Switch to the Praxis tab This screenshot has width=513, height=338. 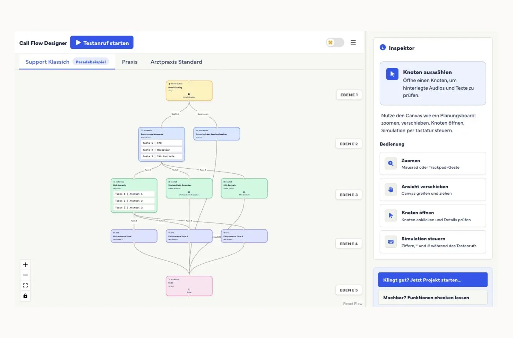(x=130, y=62)
